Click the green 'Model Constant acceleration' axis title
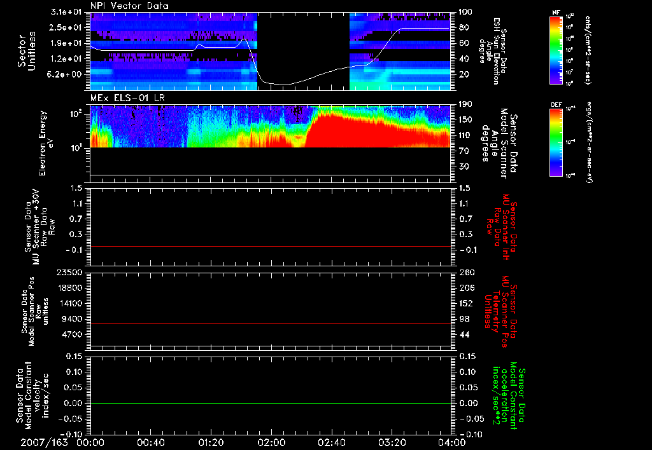652x450 pixels. (509, 396)
